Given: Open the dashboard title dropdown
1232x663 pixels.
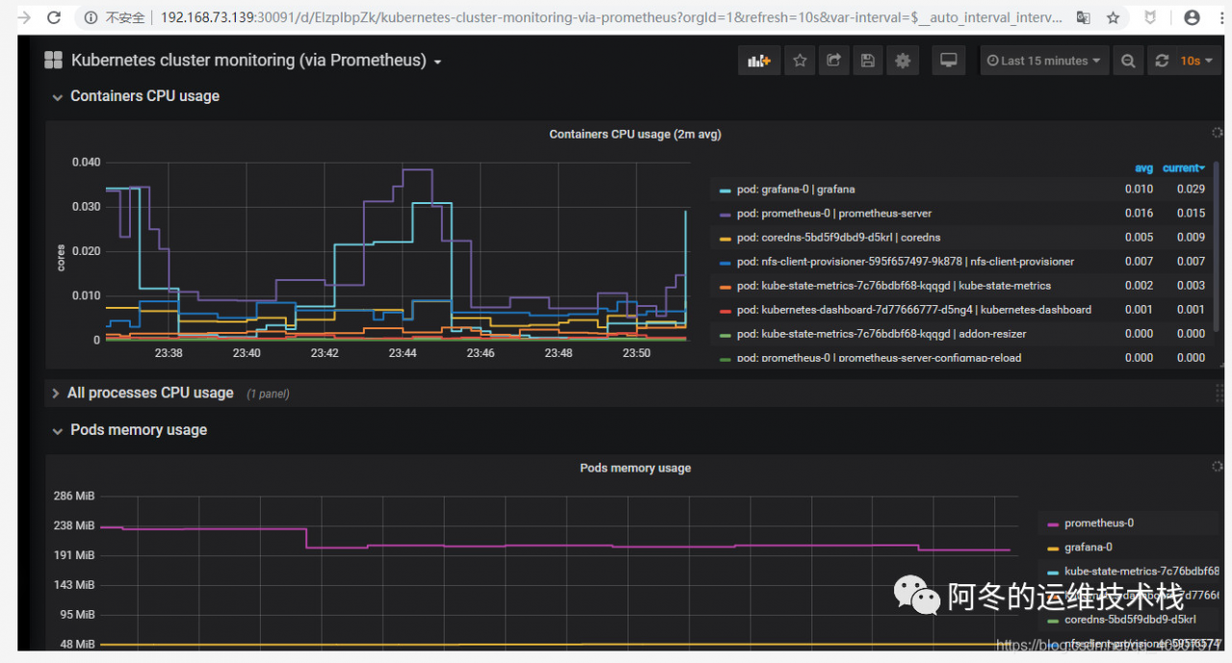Looking at the screenshot, I should click(x=256, y=61).
